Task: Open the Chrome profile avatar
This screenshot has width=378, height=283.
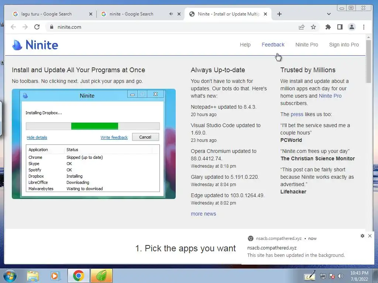Action: pyautogui.click(x=352, y=27)
